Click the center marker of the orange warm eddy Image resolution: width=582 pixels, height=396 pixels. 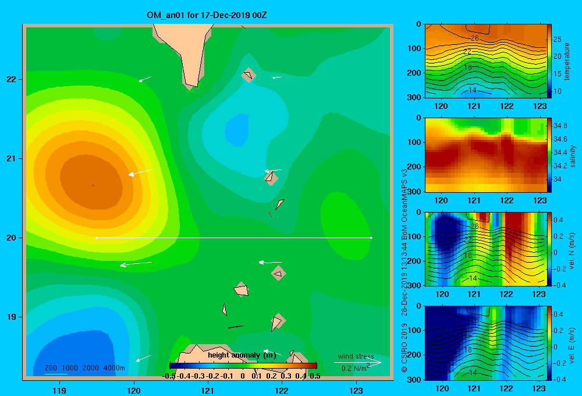93,185
